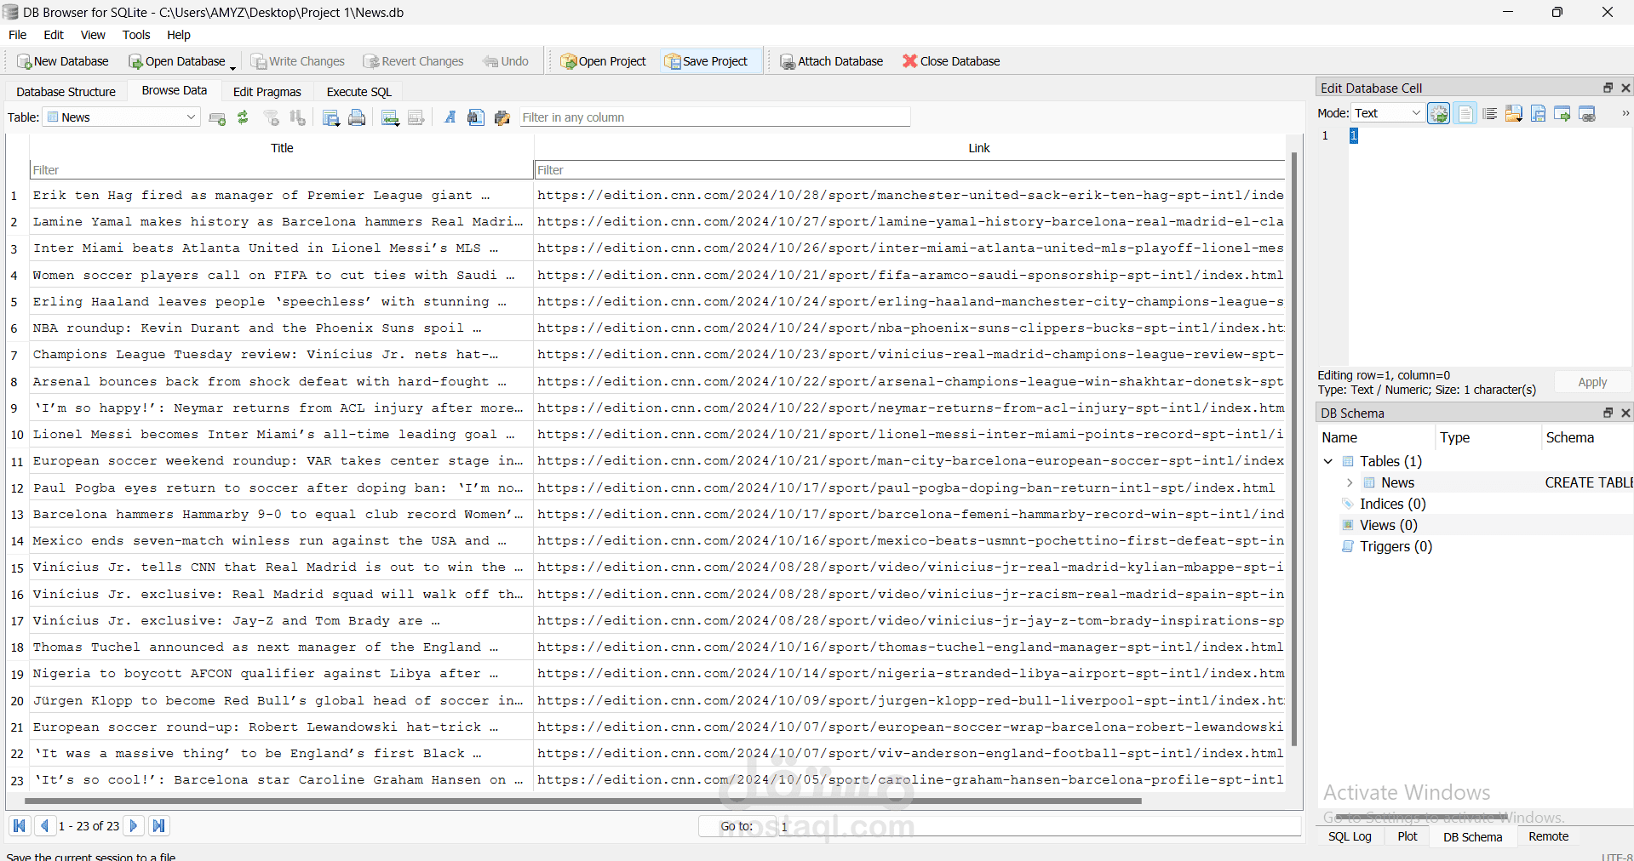The image size is (1634, 861).
Task: Click Attach Database in the toolbar
Action: (x=832, y=61)
